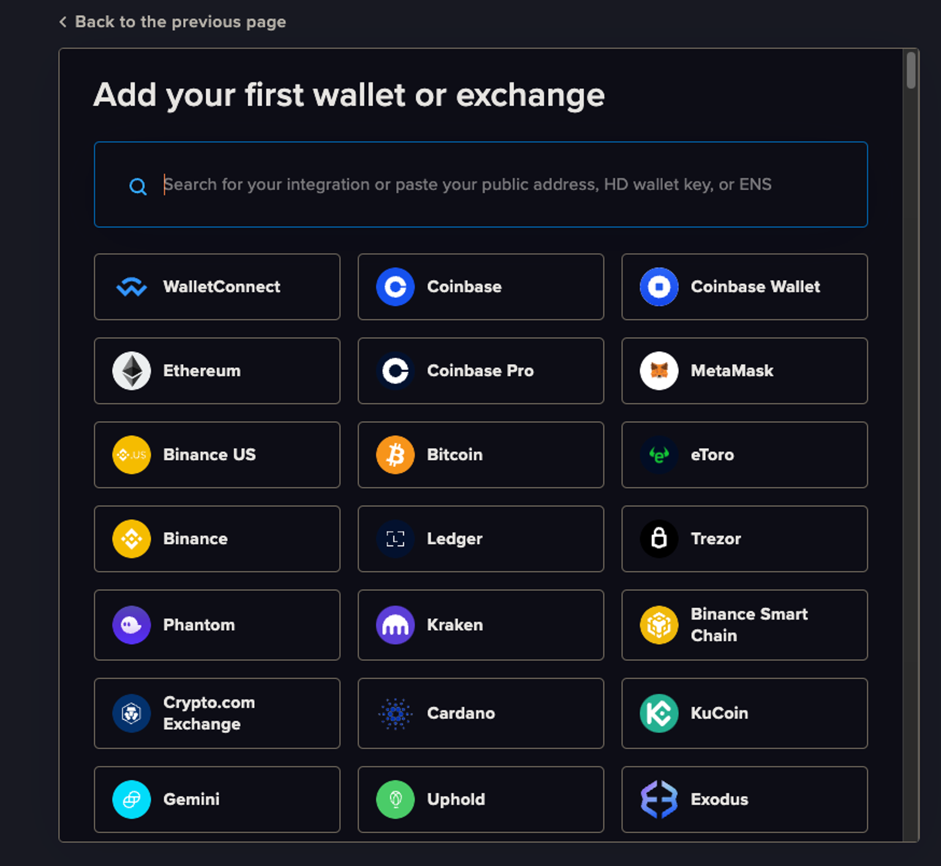Screen dimensions: 941x866
Task: Choose the orange Bitcoin icon
Action: [x=395, y=455]
